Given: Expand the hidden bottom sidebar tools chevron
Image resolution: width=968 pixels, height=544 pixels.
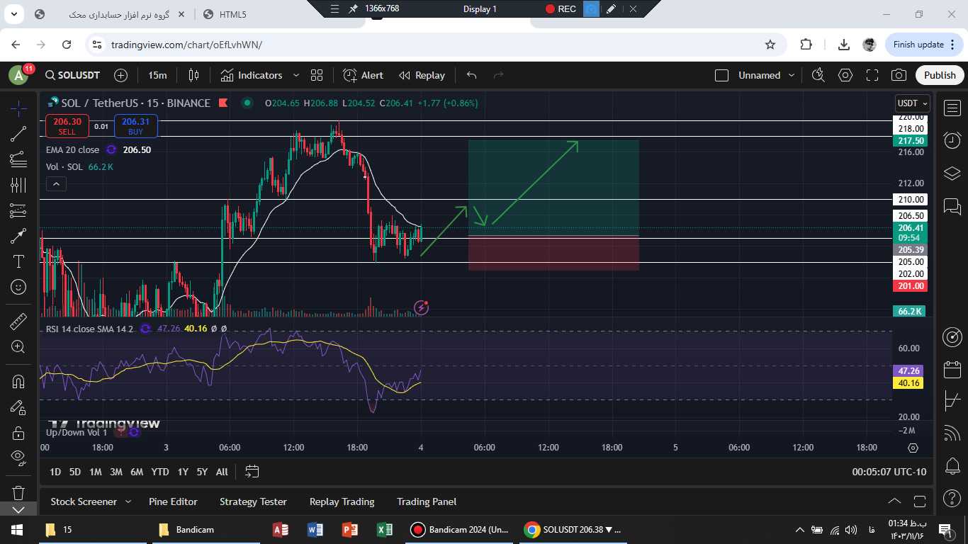Looking at the screenshot, I should 18,509.
